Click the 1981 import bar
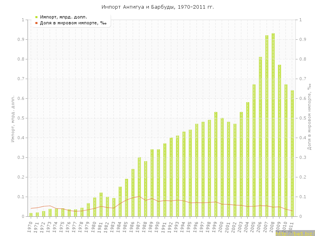 click(101, 205)
